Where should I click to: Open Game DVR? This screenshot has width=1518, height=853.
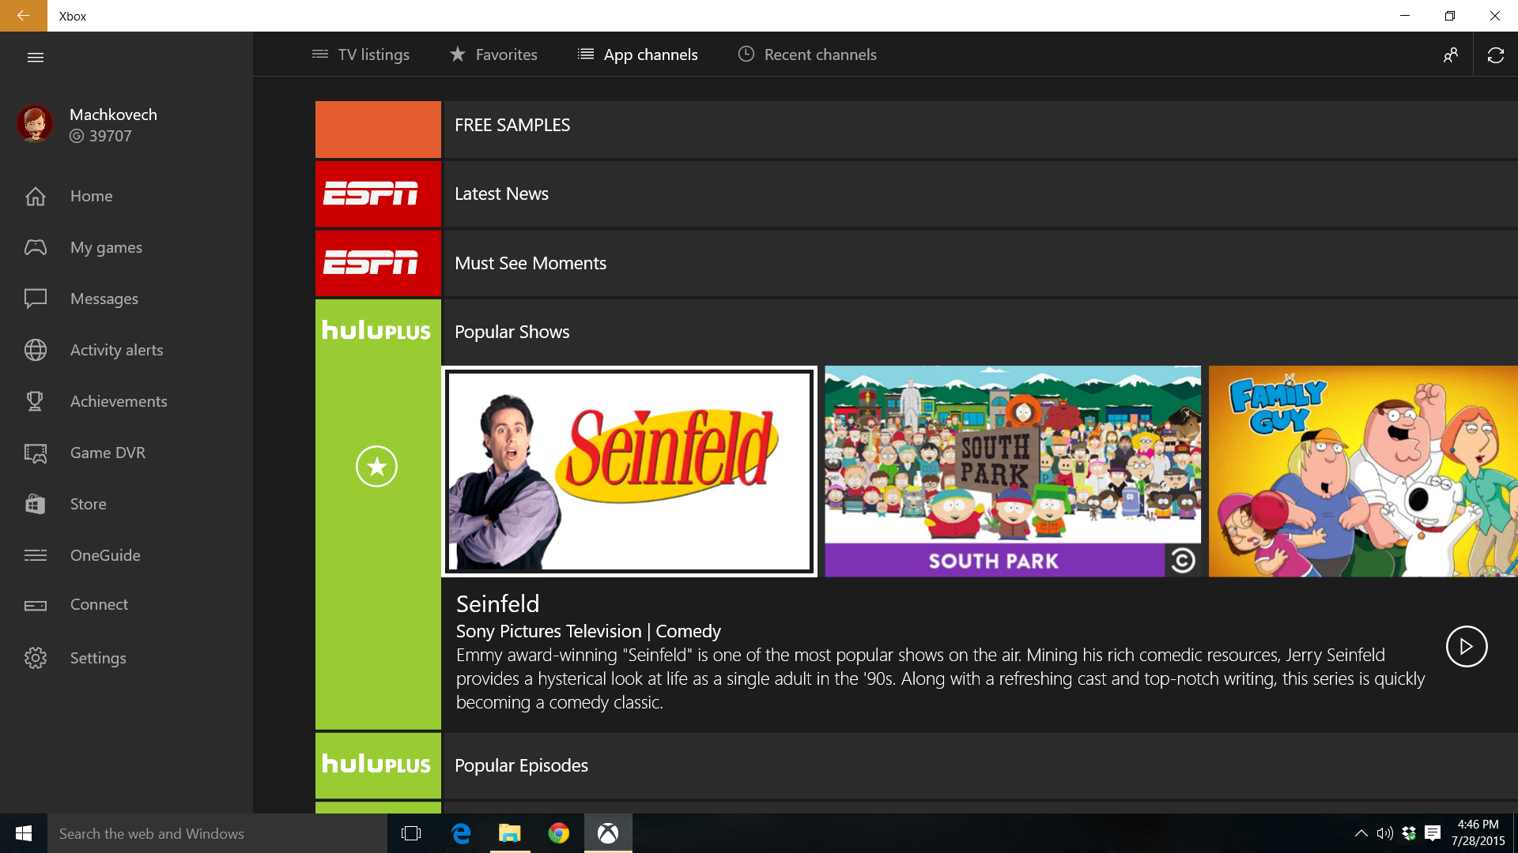(107, 453)
